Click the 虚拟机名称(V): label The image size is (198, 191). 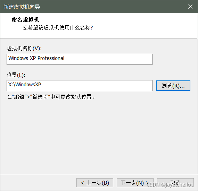click(x=24, y=49)
